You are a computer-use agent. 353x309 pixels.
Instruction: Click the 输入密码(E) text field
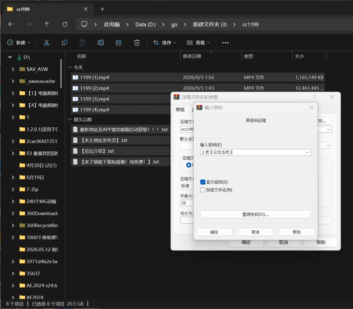point(252,152)
